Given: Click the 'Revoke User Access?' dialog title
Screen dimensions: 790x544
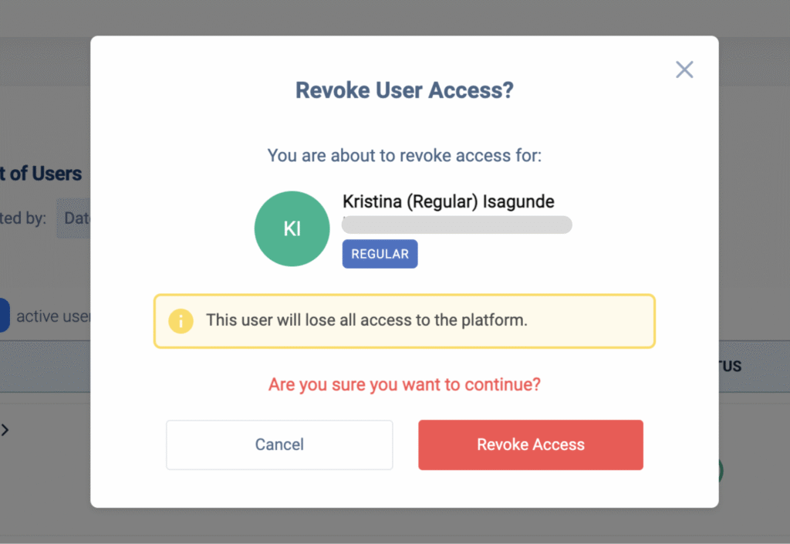Looking at the screenshot, I should pyautogui.click(x=404, y=90).
